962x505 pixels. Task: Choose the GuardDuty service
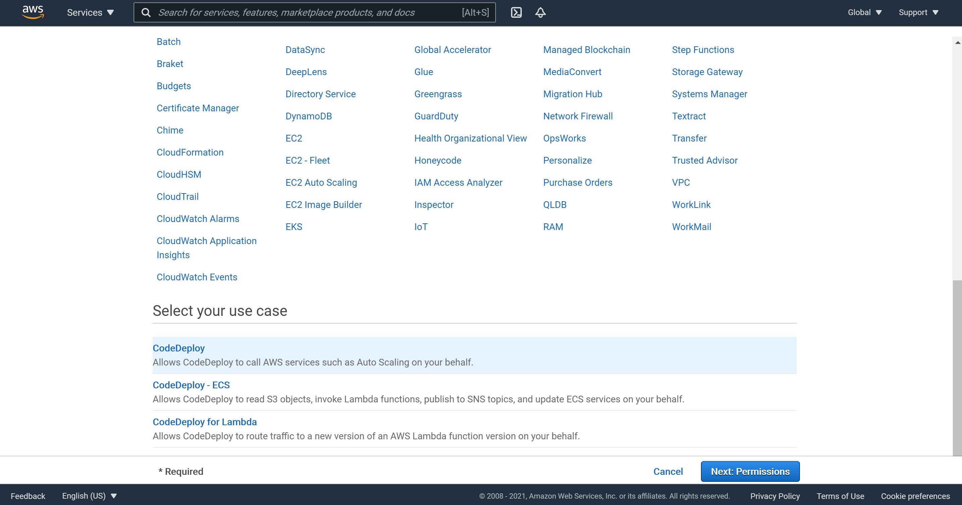436,116
